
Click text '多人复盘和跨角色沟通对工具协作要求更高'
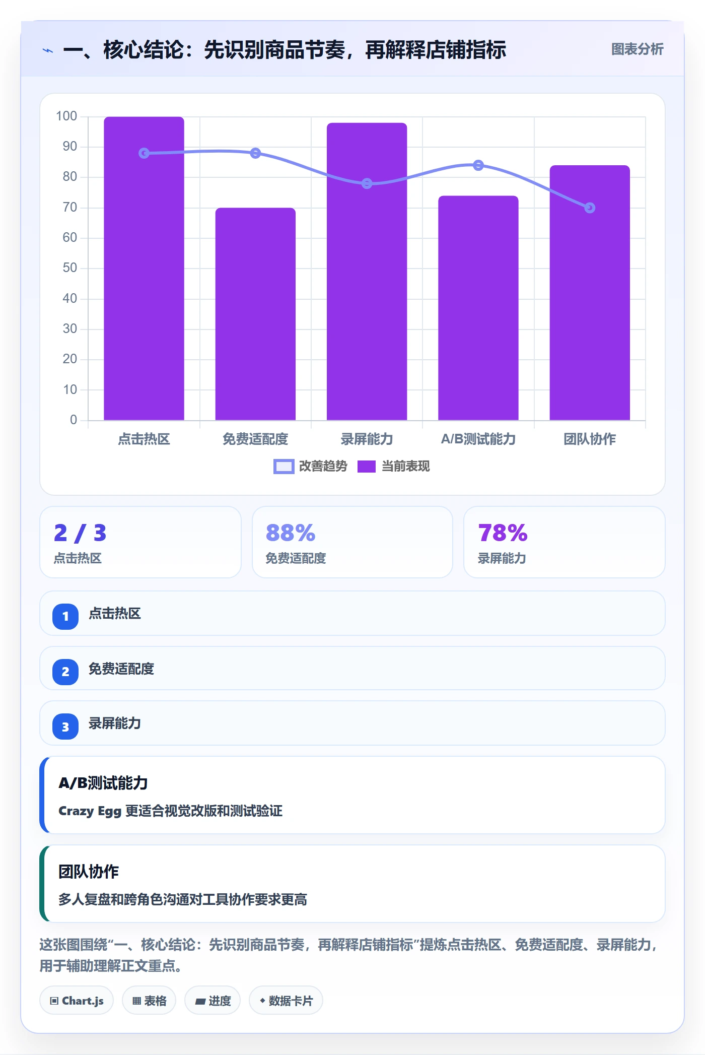pyautogui.click(x=183, y=900)
